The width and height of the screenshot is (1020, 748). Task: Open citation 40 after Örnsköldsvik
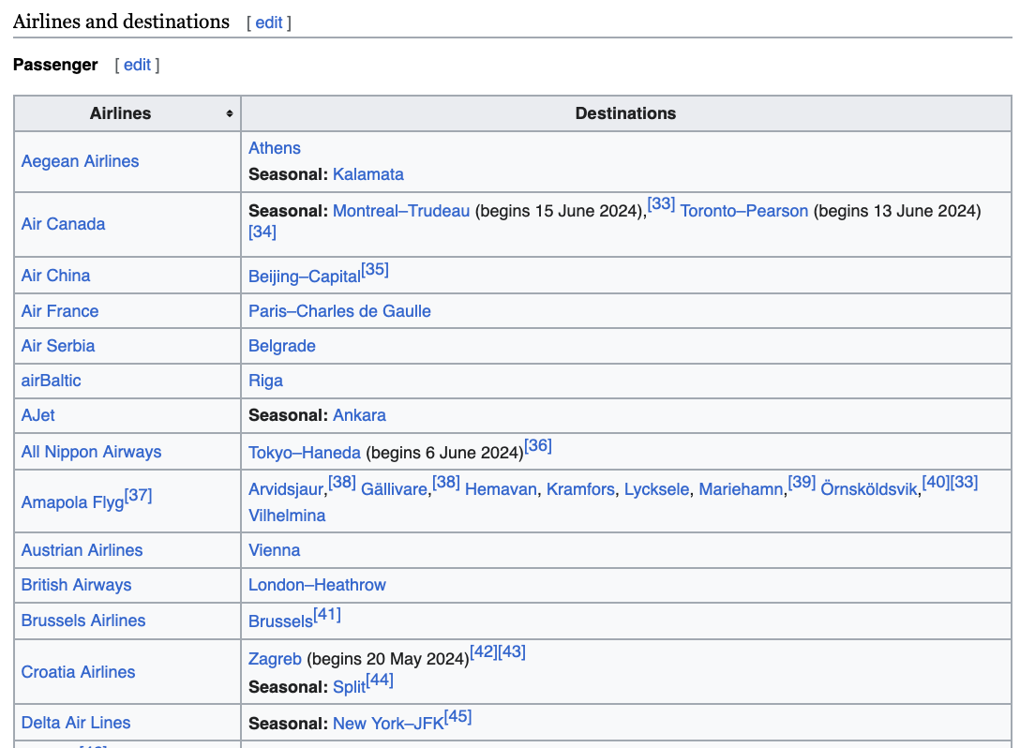click(x=936, y=482)
